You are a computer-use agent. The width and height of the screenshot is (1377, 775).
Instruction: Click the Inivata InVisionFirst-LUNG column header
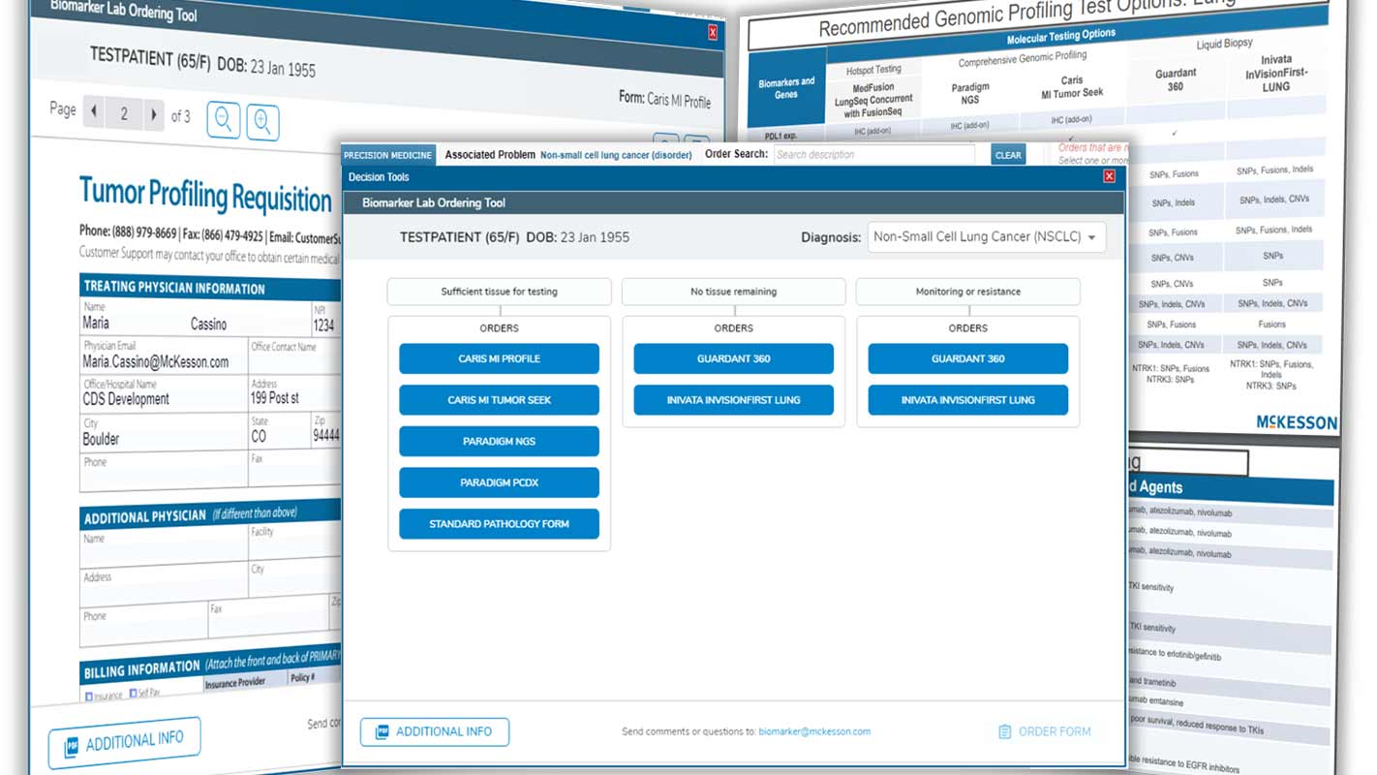pos(1274,73)
